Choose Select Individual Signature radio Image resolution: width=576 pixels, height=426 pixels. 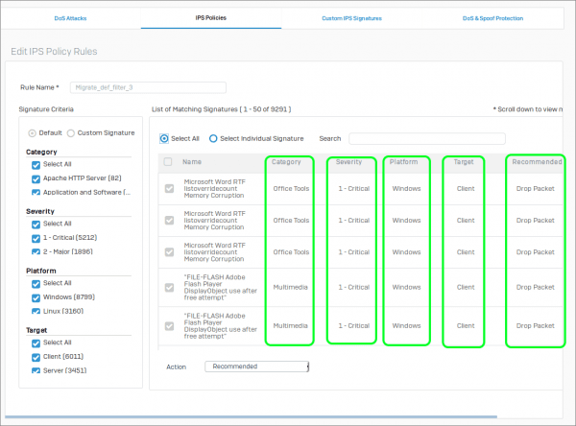coord(213,138)
